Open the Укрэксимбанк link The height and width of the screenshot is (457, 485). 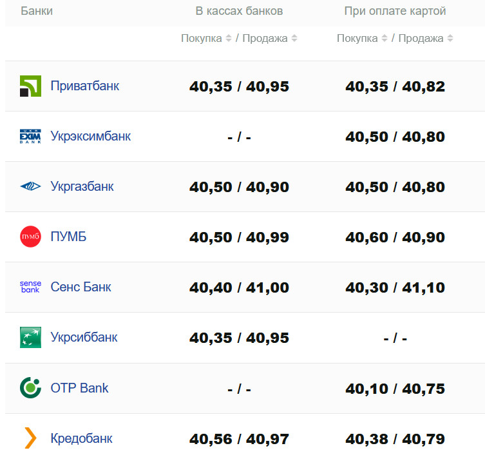pos(90,136)
